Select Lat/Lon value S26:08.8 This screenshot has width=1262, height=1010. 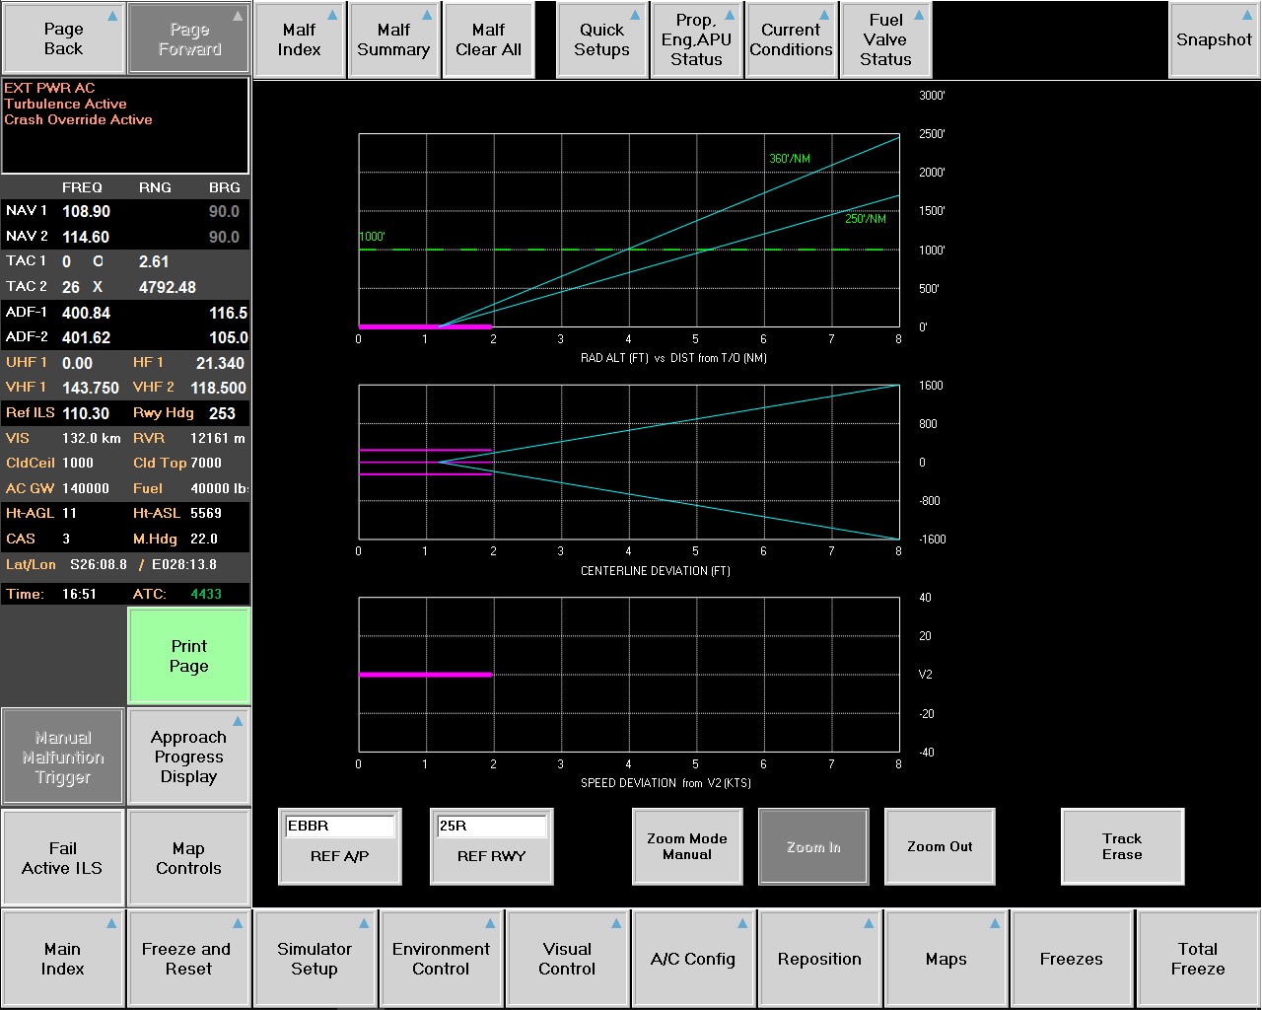click(x=99, y=564)
